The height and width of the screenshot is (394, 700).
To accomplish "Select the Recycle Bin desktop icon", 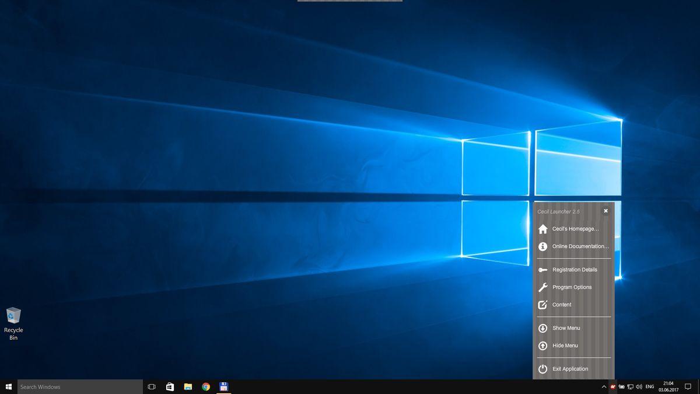I will pos(13,324).
